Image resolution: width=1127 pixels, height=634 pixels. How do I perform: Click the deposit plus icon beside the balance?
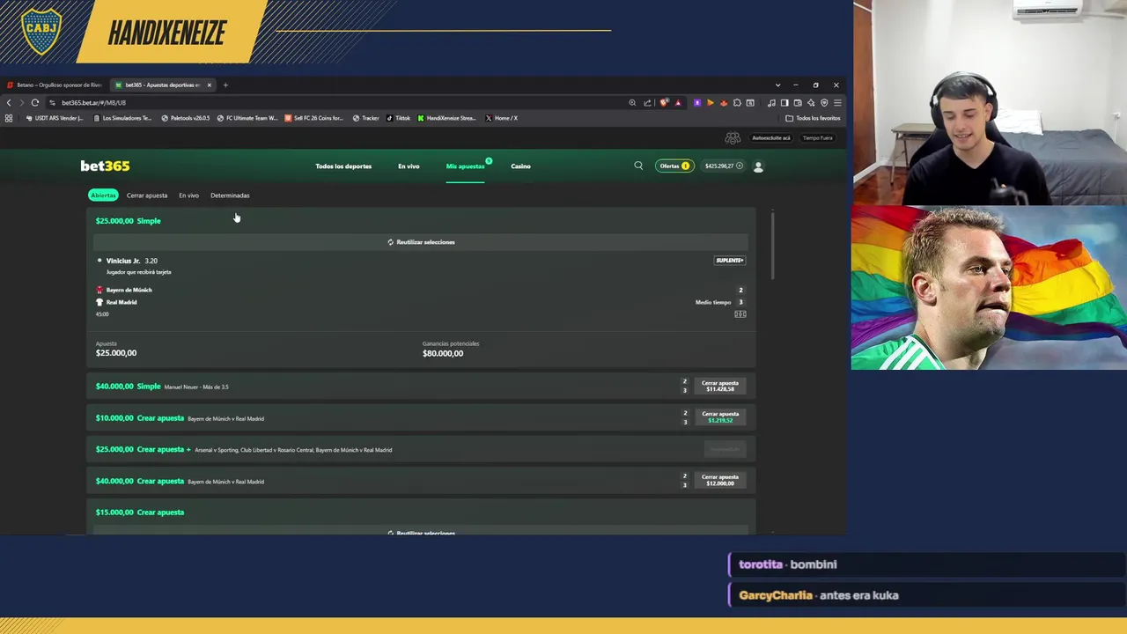pyautogui.click(x=740, y=166)
